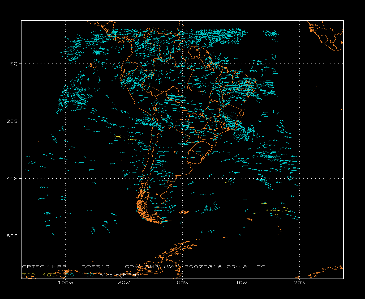This screenshot has width=365, height=299.
Task: Click the 80W longitude label
Action: click(124, 283)
